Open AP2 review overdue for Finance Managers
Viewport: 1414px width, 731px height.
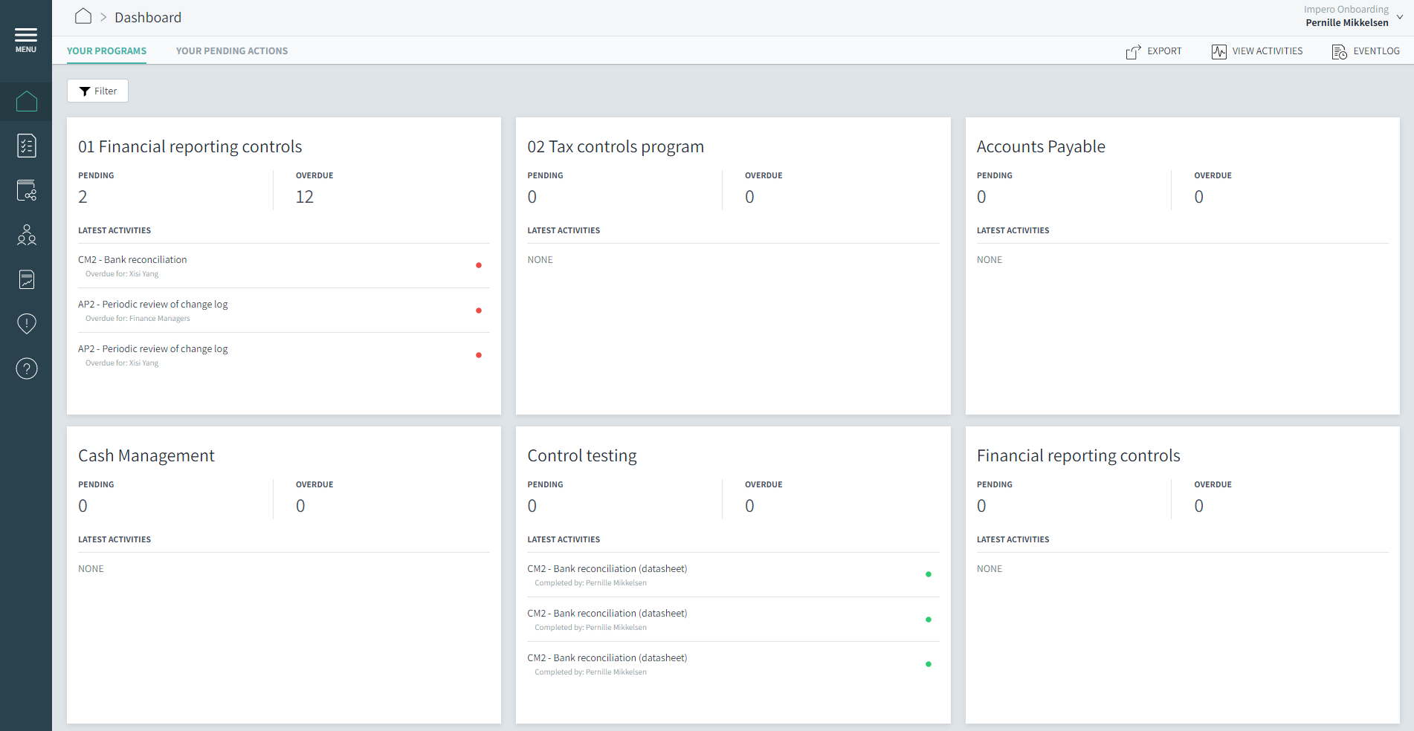point(284,311)
